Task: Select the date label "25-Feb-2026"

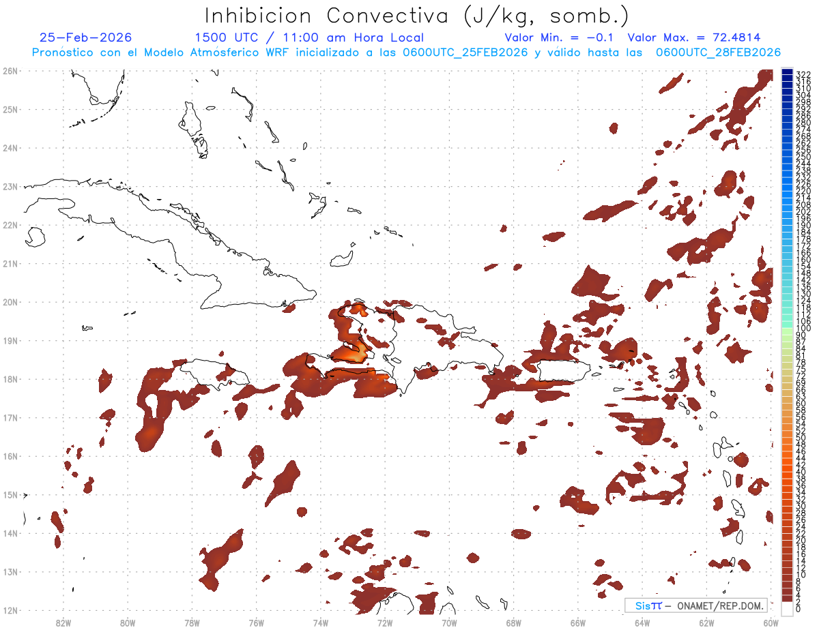Action: (85, 37)
